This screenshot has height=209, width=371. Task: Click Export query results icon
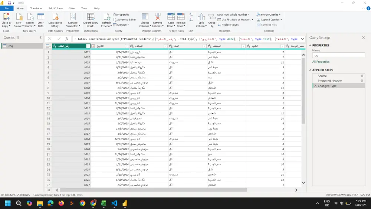[91, 17]
